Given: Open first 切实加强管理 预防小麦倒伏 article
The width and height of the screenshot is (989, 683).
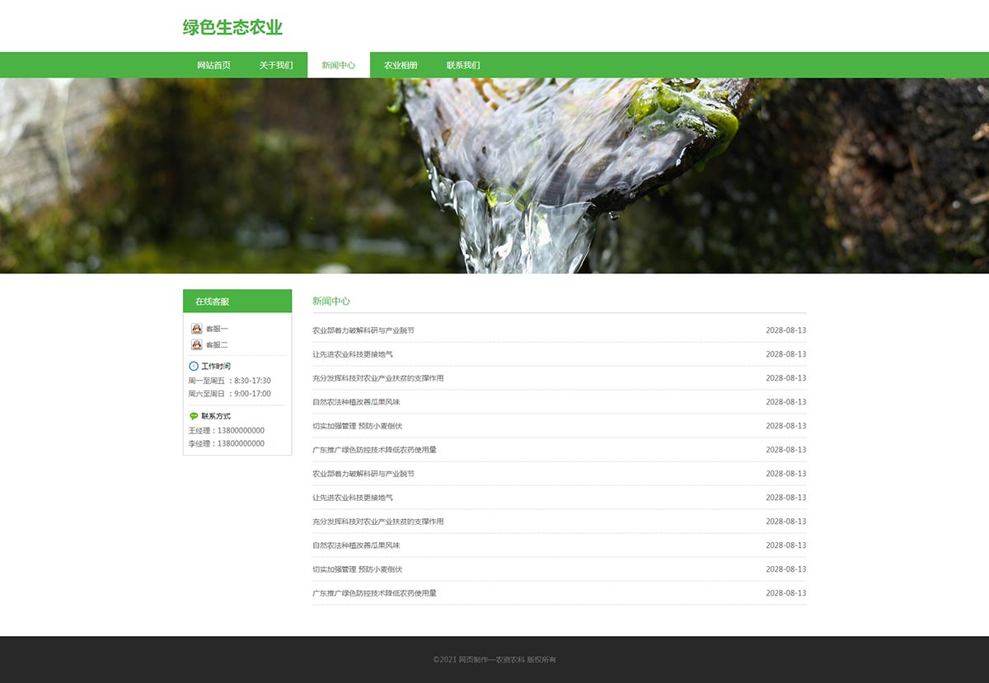Looking at the screenshot, I should [358, 426].
